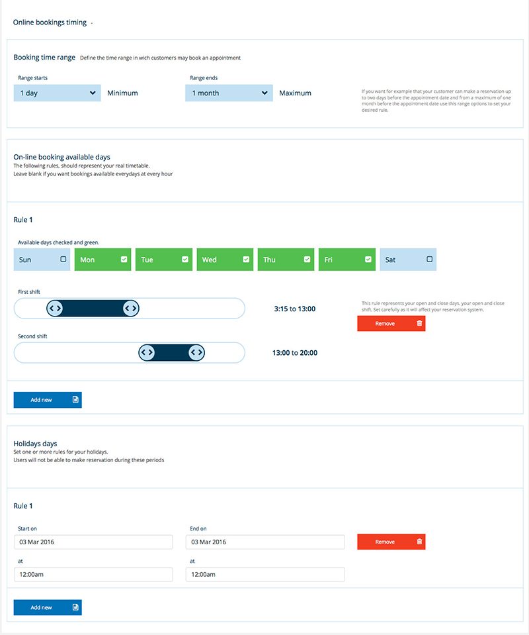Enable Sunday as an available day
The width and height of the screenshot is (529, 635).
click(x=63, y=260)
